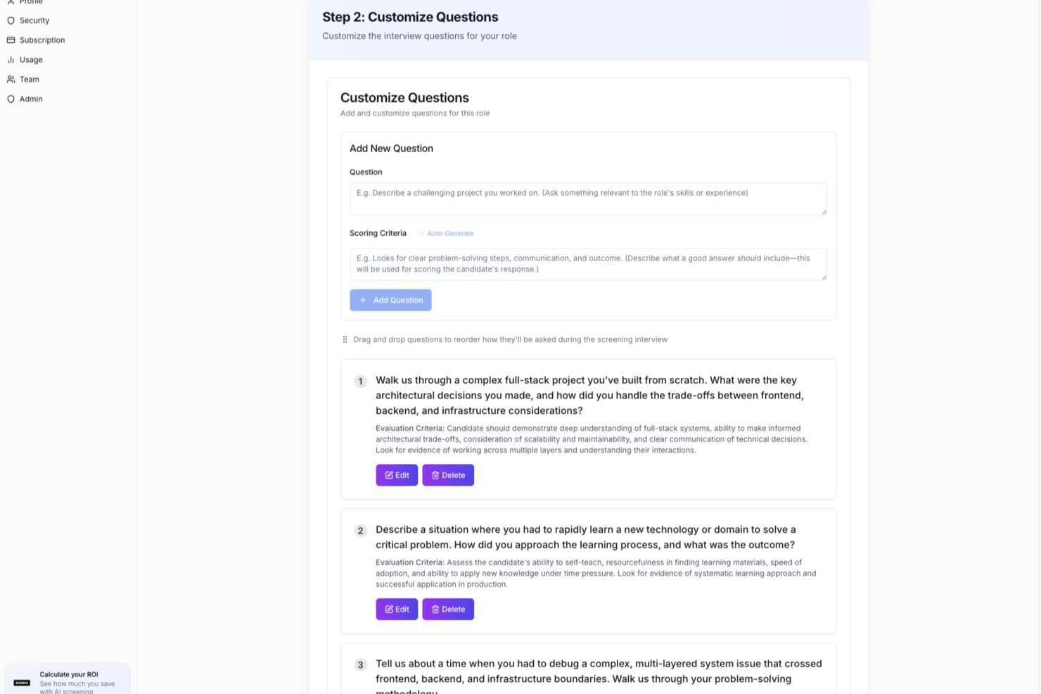
Task: Click the resize grip of Question textarea
Action: (x=824, y=211)
